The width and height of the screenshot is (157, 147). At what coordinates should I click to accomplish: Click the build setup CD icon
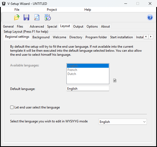48,17
